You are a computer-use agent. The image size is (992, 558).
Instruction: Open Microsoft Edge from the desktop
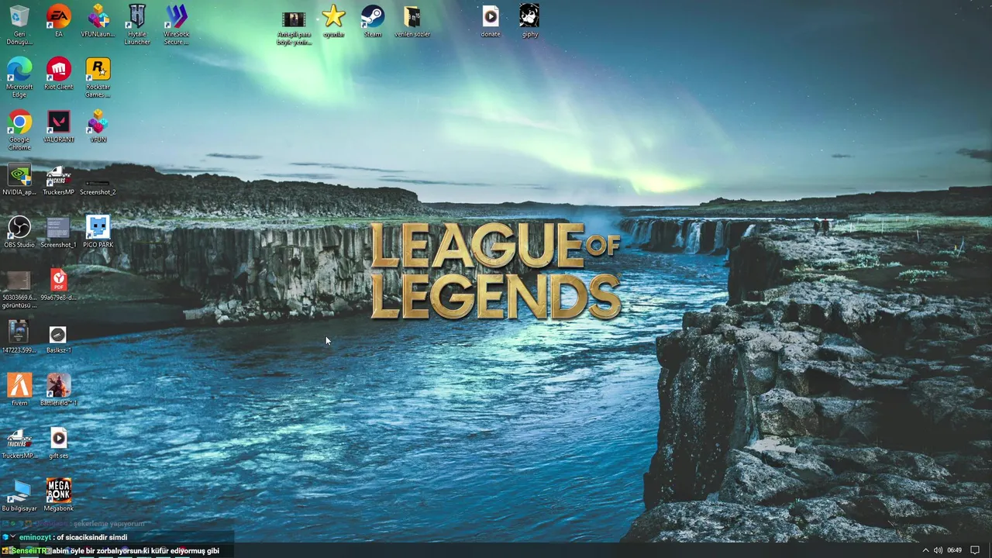tap(19, 77)
